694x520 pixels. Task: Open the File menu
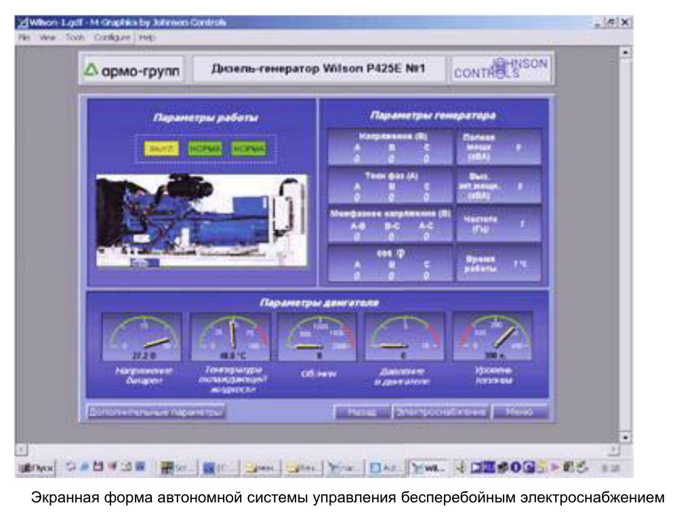pyautogui.click(x=24, y=38)
